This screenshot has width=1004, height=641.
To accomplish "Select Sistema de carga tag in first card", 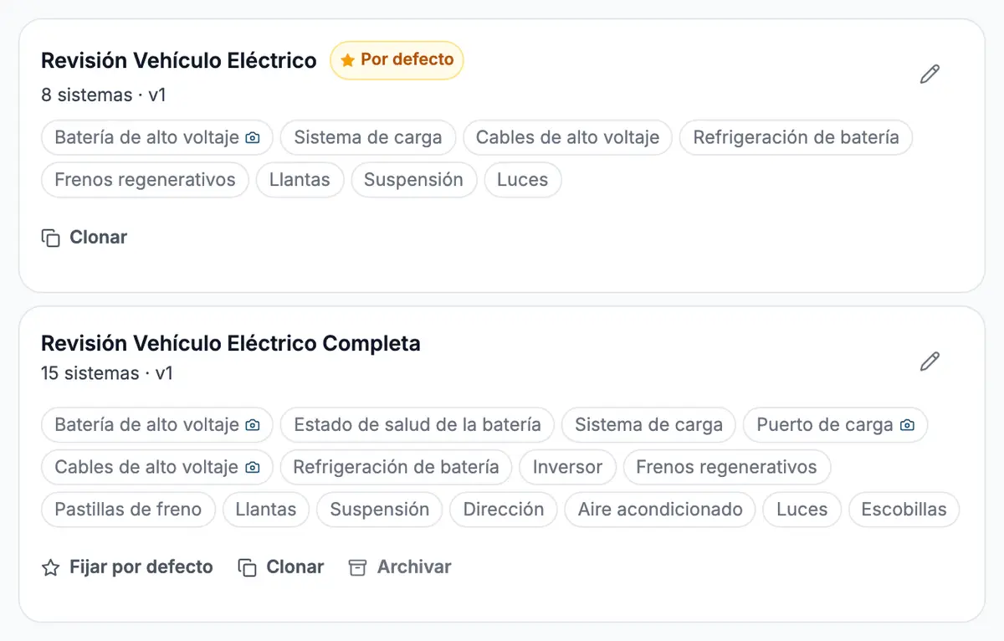I will [x=368, y=138].
